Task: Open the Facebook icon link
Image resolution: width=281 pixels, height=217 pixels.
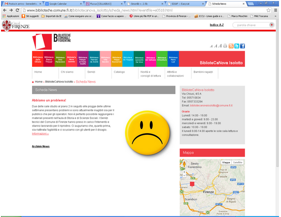Action: (x=243, y=46)
